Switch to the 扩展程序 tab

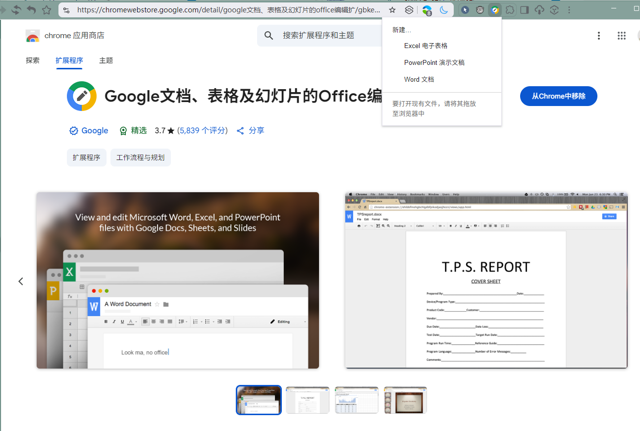(x=69, y=60)
